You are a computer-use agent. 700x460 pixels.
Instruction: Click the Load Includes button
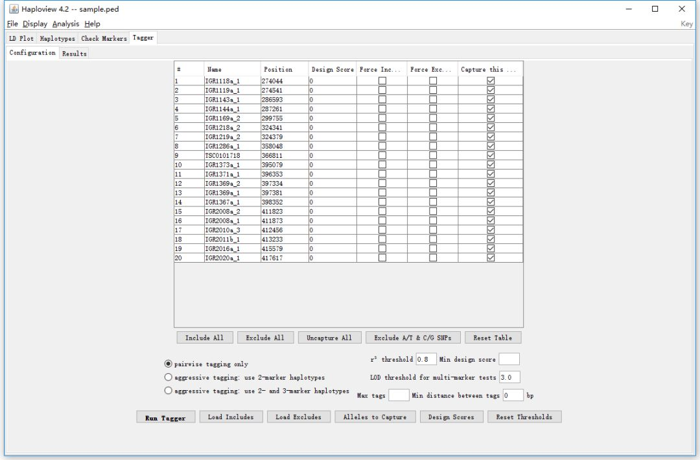(231, 417)
